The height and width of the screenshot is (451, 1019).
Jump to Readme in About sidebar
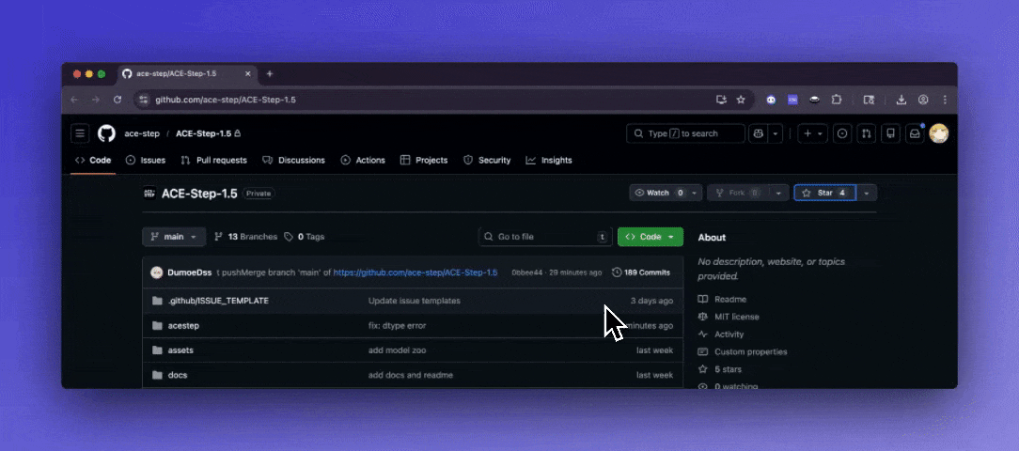[722, 299]
